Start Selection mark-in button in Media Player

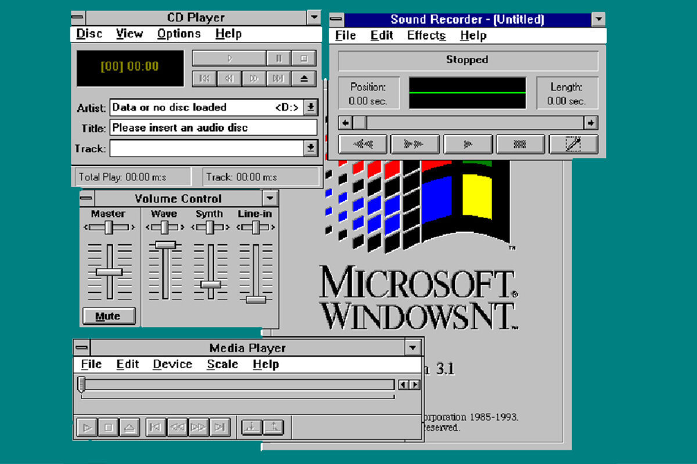[x=252, y=427]
